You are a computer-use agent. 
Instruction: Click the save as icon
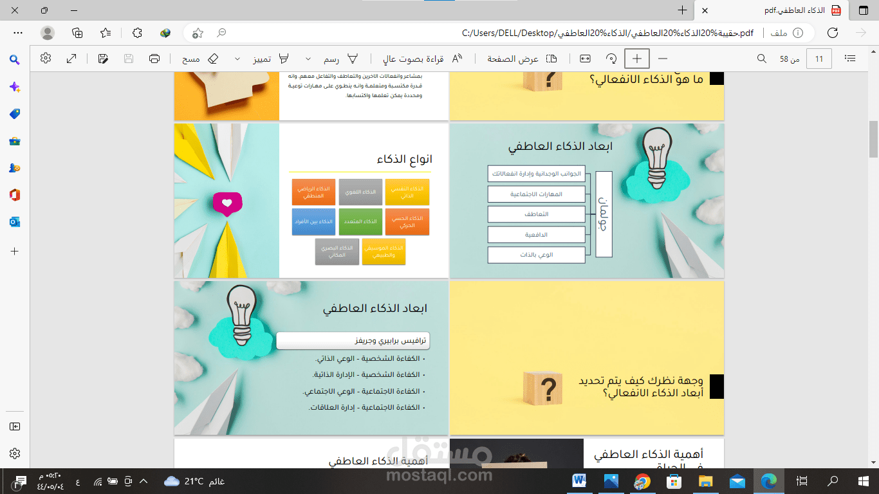[x=103, y=59]
